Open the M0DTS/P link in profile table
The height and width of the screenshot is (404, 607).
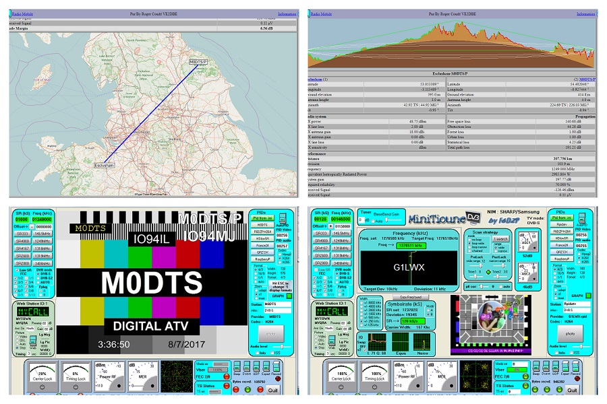tap(587, 79)
